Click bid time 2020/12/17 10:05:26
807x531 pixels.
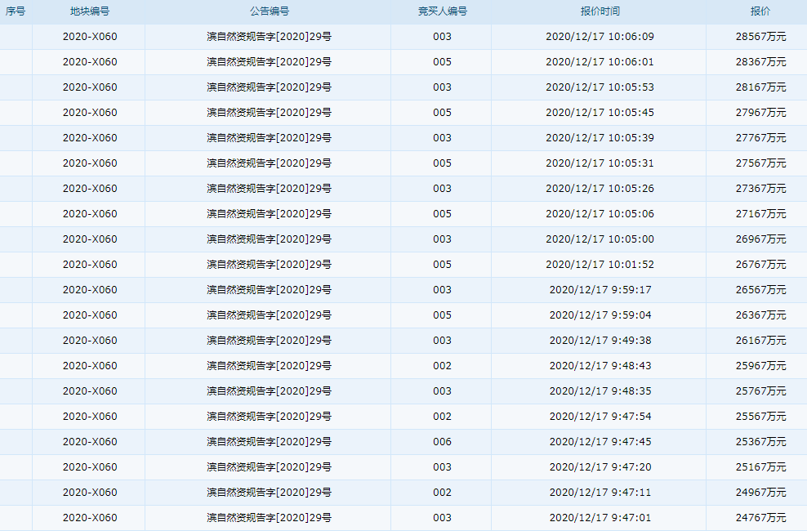pos(600,189)
